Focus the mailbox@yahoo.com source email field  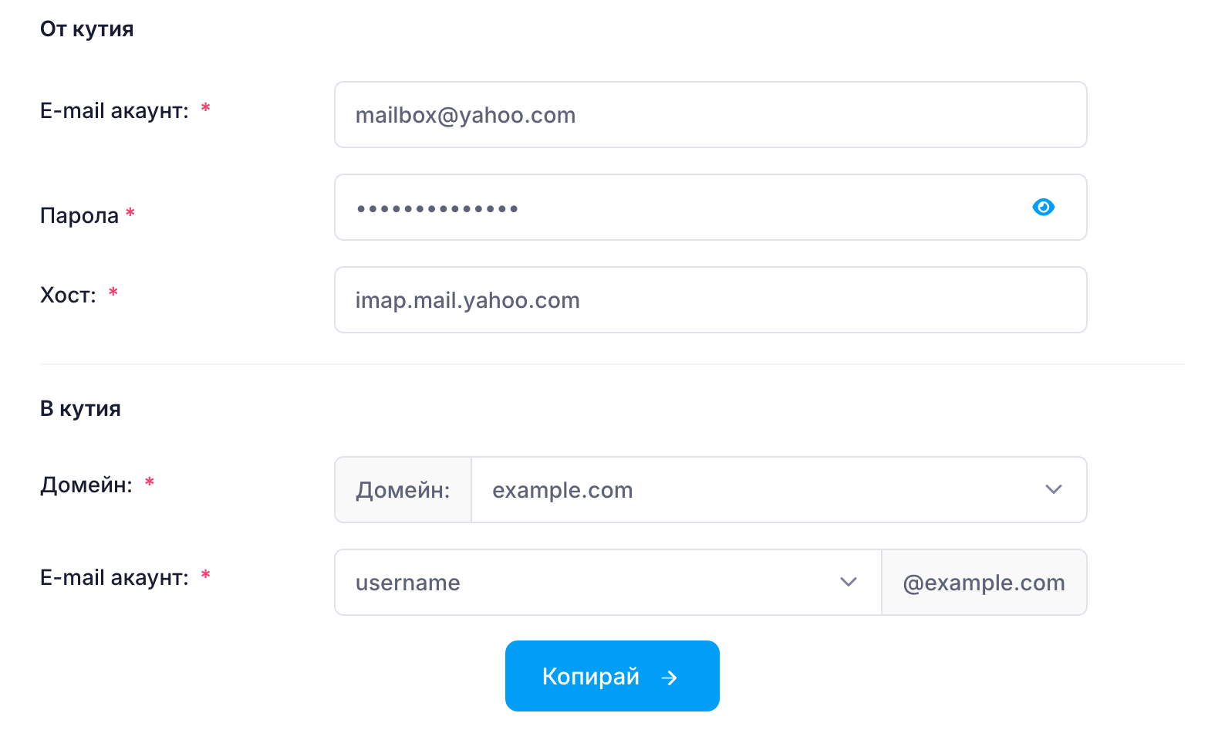710,115
